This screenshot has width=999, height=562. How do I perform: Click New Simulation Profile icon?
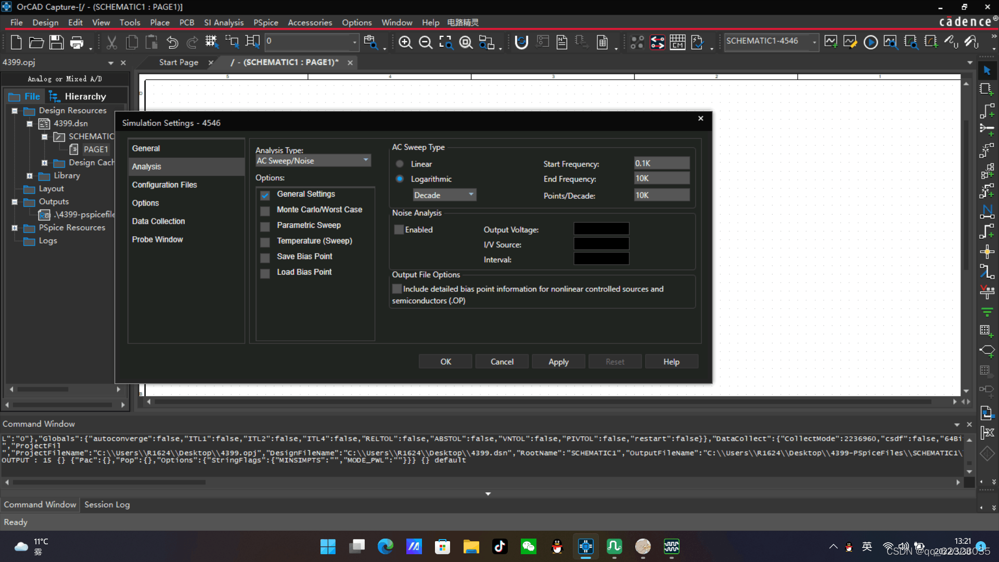(x=831, y=42)
